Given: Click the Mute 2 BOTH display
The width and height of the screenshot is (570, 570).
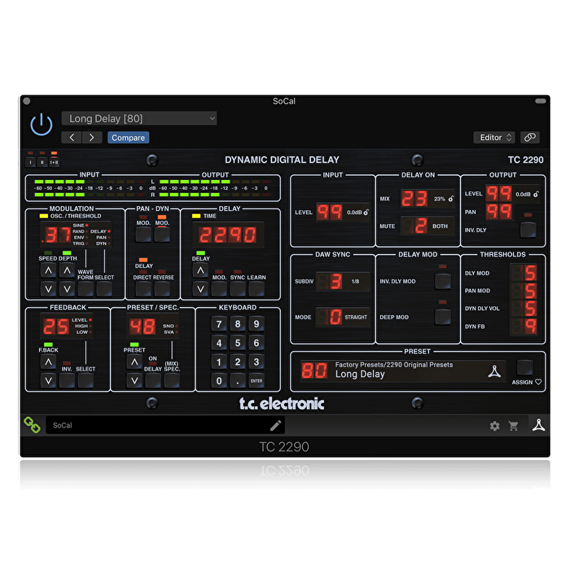Looking at the screenshot, I should click(427, 226).
